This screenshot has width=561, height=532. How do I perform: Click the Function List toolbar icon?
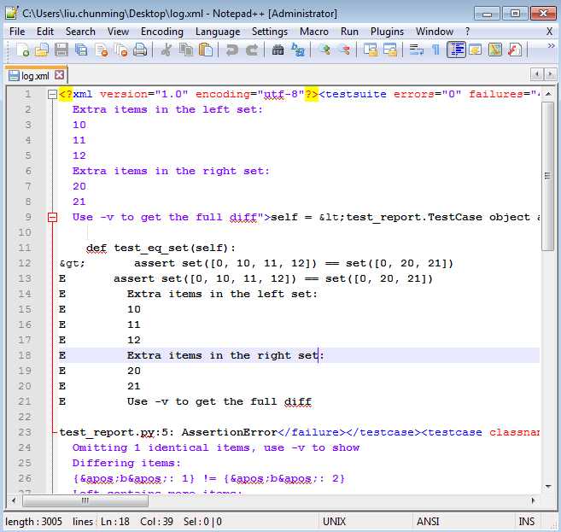click(515, 50)
